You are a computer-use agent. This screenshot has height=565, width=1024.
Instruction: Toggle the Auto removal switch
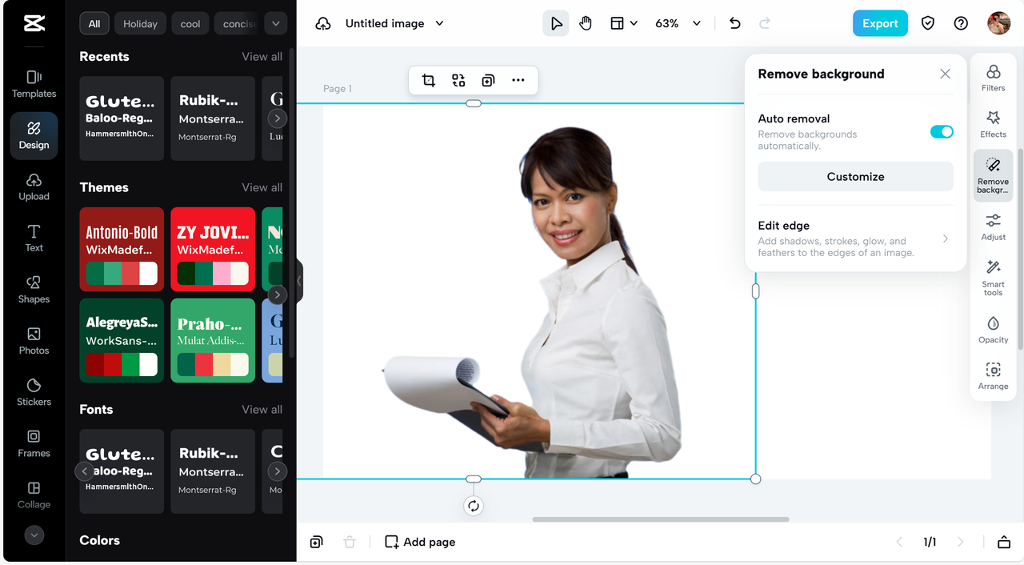tap(942, 131)
